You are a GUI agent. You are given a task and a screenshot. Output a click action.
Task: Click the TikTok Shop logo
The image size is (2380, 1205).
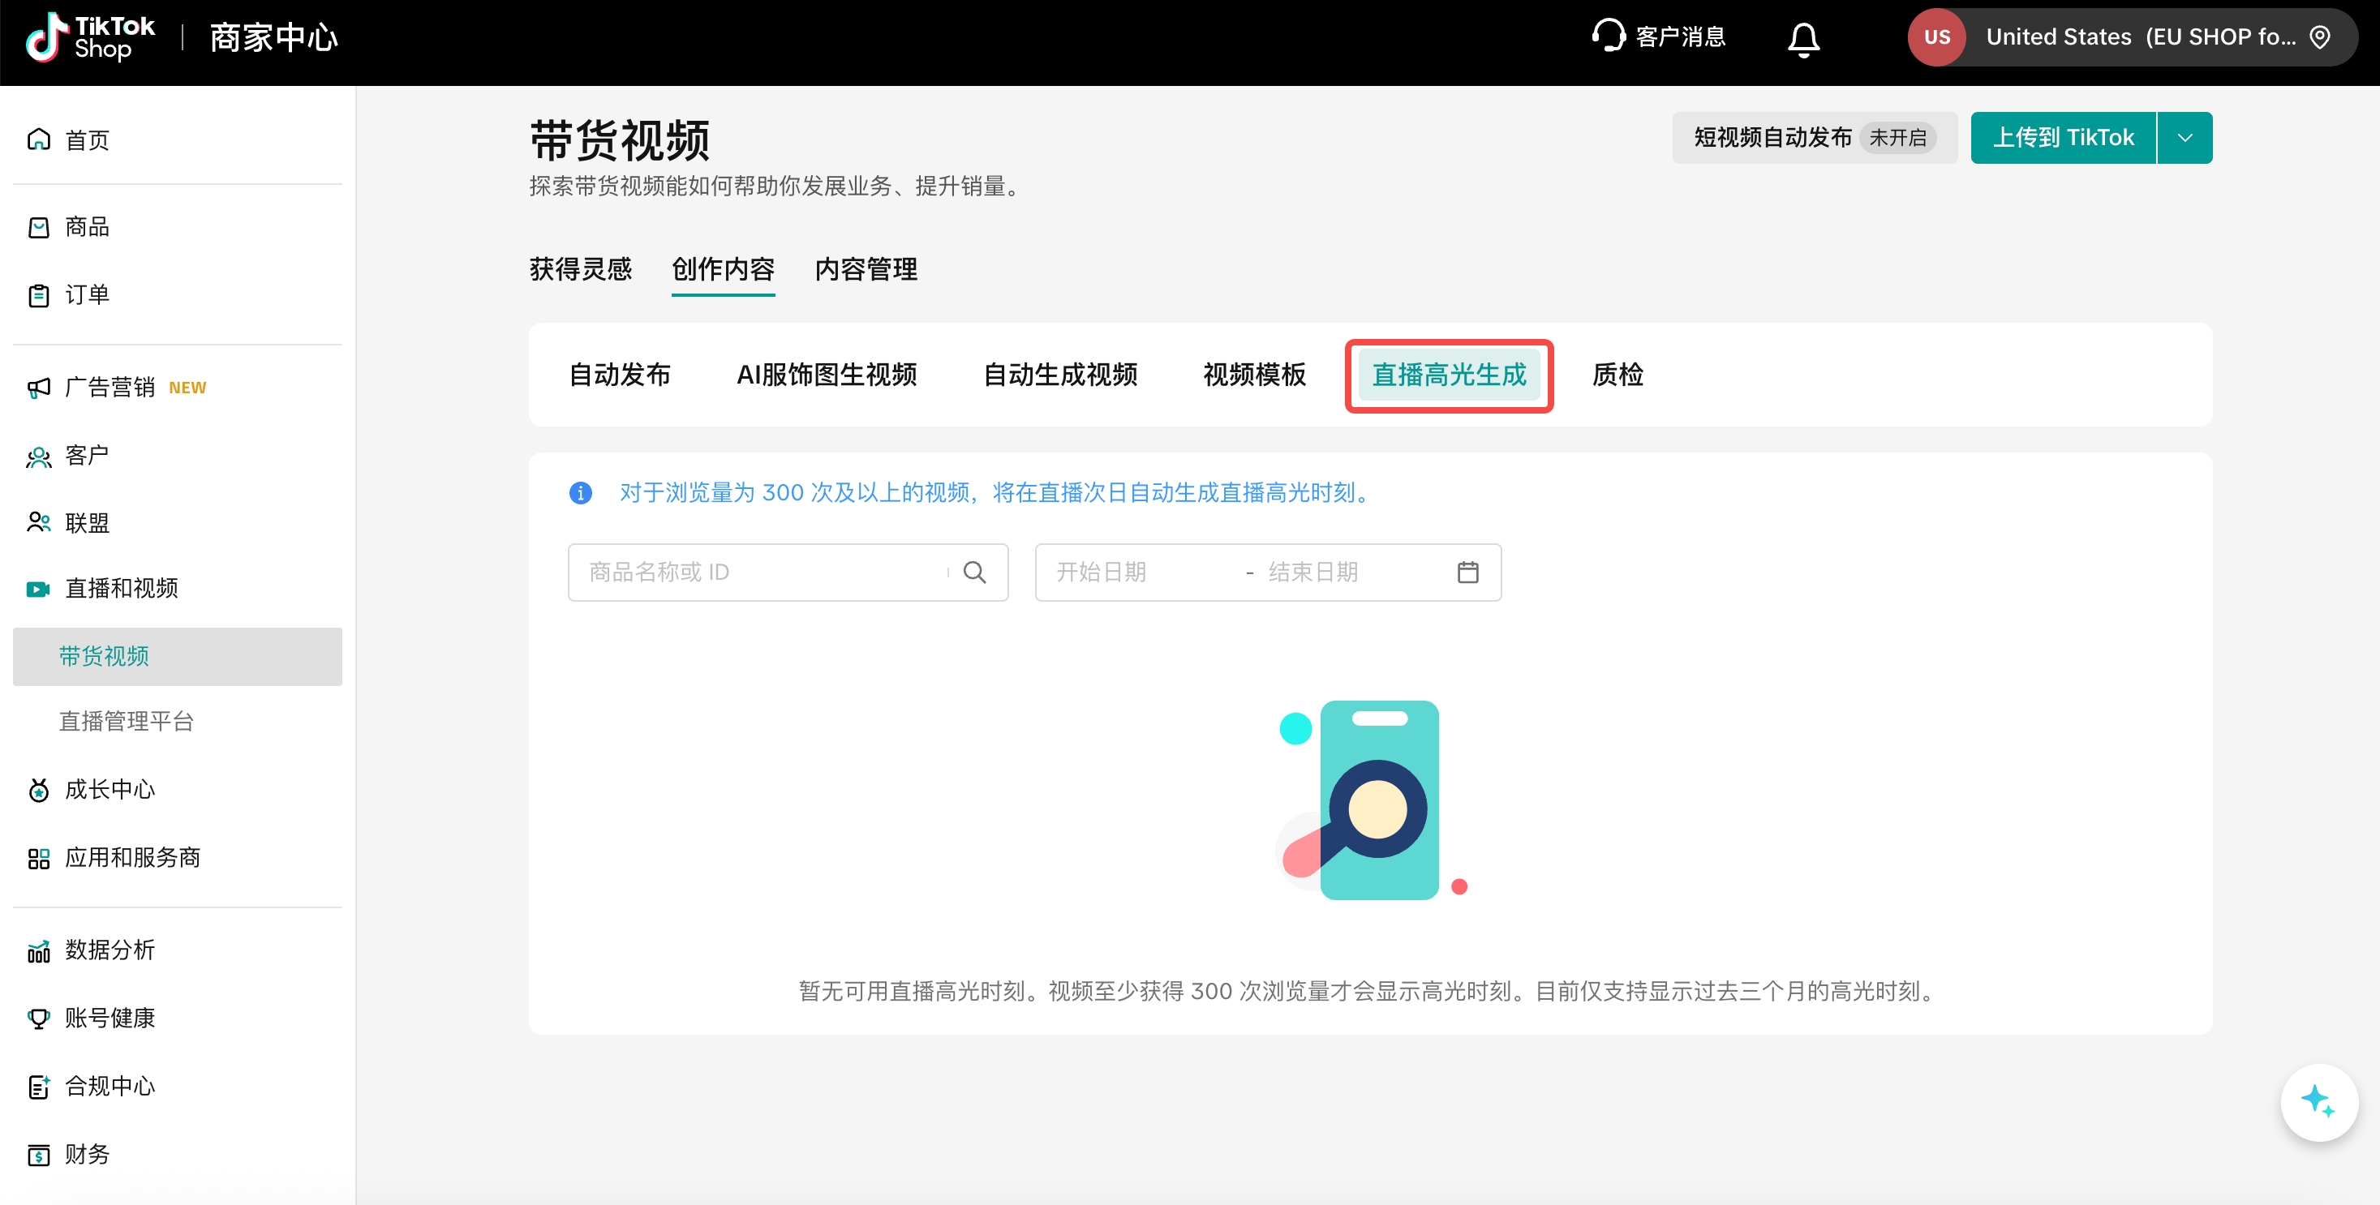89,38
